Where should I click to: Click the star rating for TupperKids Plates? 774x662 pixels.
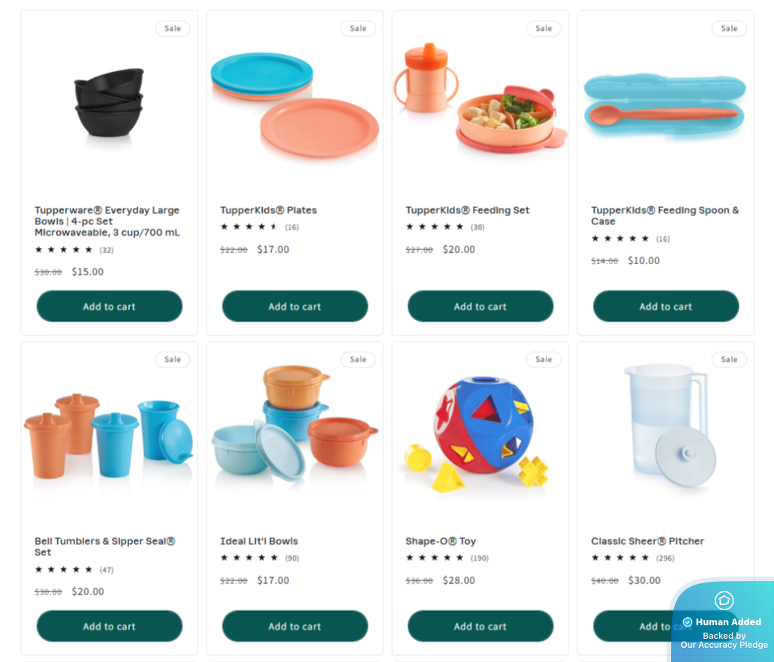click(x=249, y=227)
